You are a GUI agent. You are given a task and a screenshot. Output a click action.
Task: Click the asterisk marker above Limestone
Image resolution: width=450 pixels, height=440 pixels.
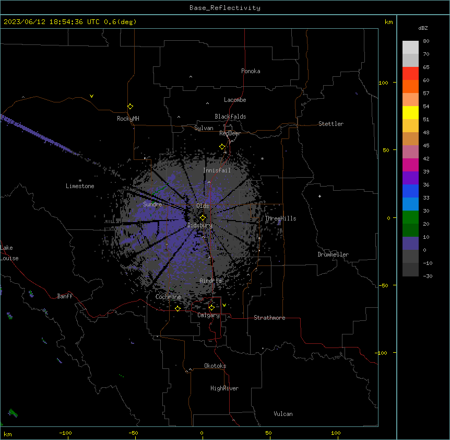(x=80, y=181)
